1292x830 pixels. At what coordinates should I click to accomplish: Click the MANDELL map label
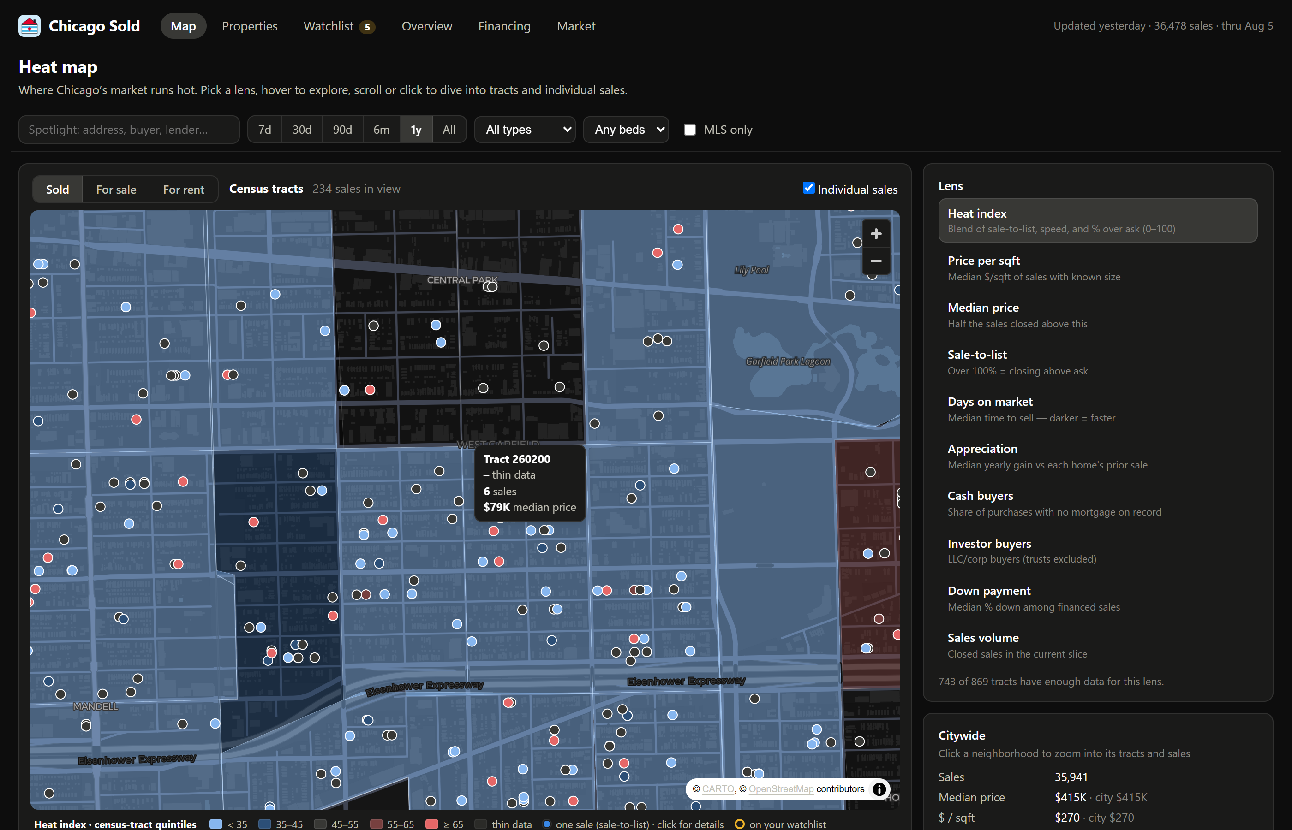(x=95, y=706)
